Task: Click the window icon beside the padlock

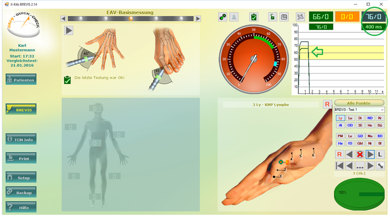Action: (284, 17)
